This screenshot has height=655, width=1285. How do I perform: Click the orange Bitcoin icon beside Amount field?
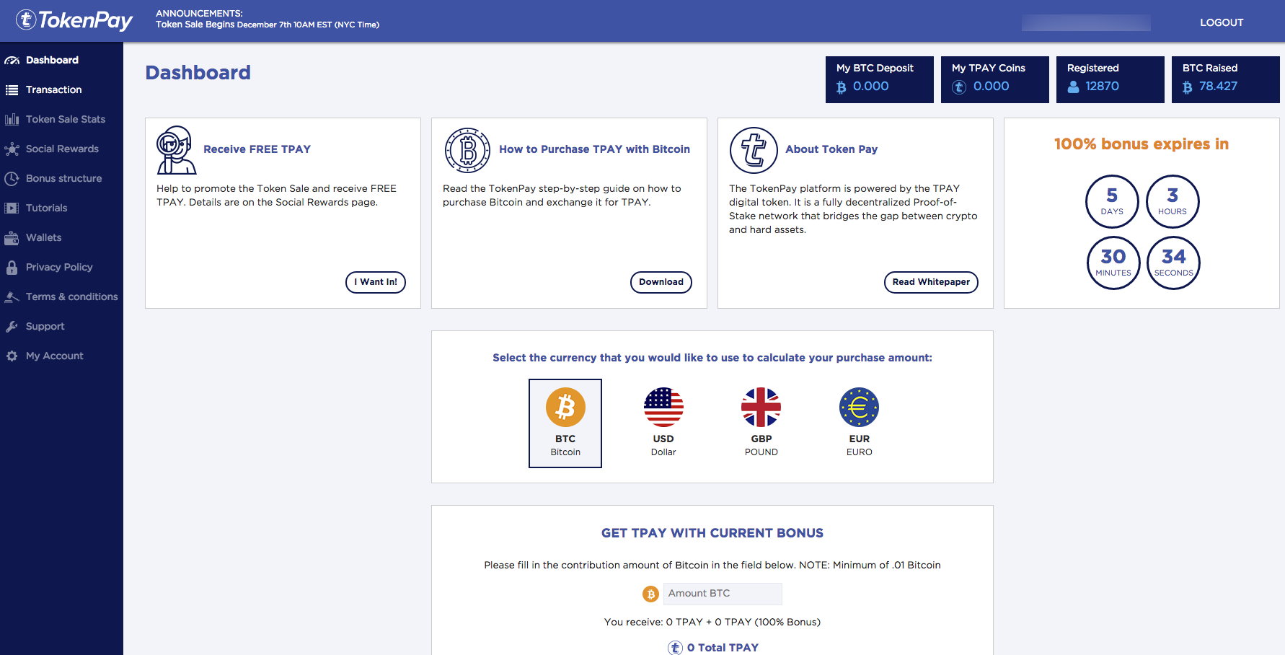point(651,594)
